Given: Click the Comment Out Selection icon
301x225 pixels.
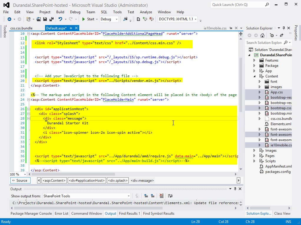Looking at the screenshot, I should point(145,19).
